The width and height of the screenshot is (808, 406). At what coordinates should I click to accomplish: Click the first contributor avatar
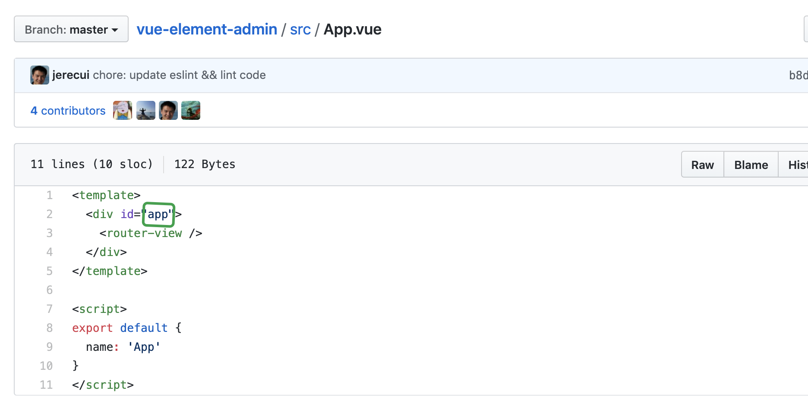pos(122,110)
